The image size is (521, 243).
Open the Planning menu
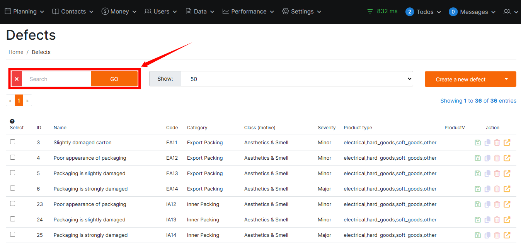24,12
